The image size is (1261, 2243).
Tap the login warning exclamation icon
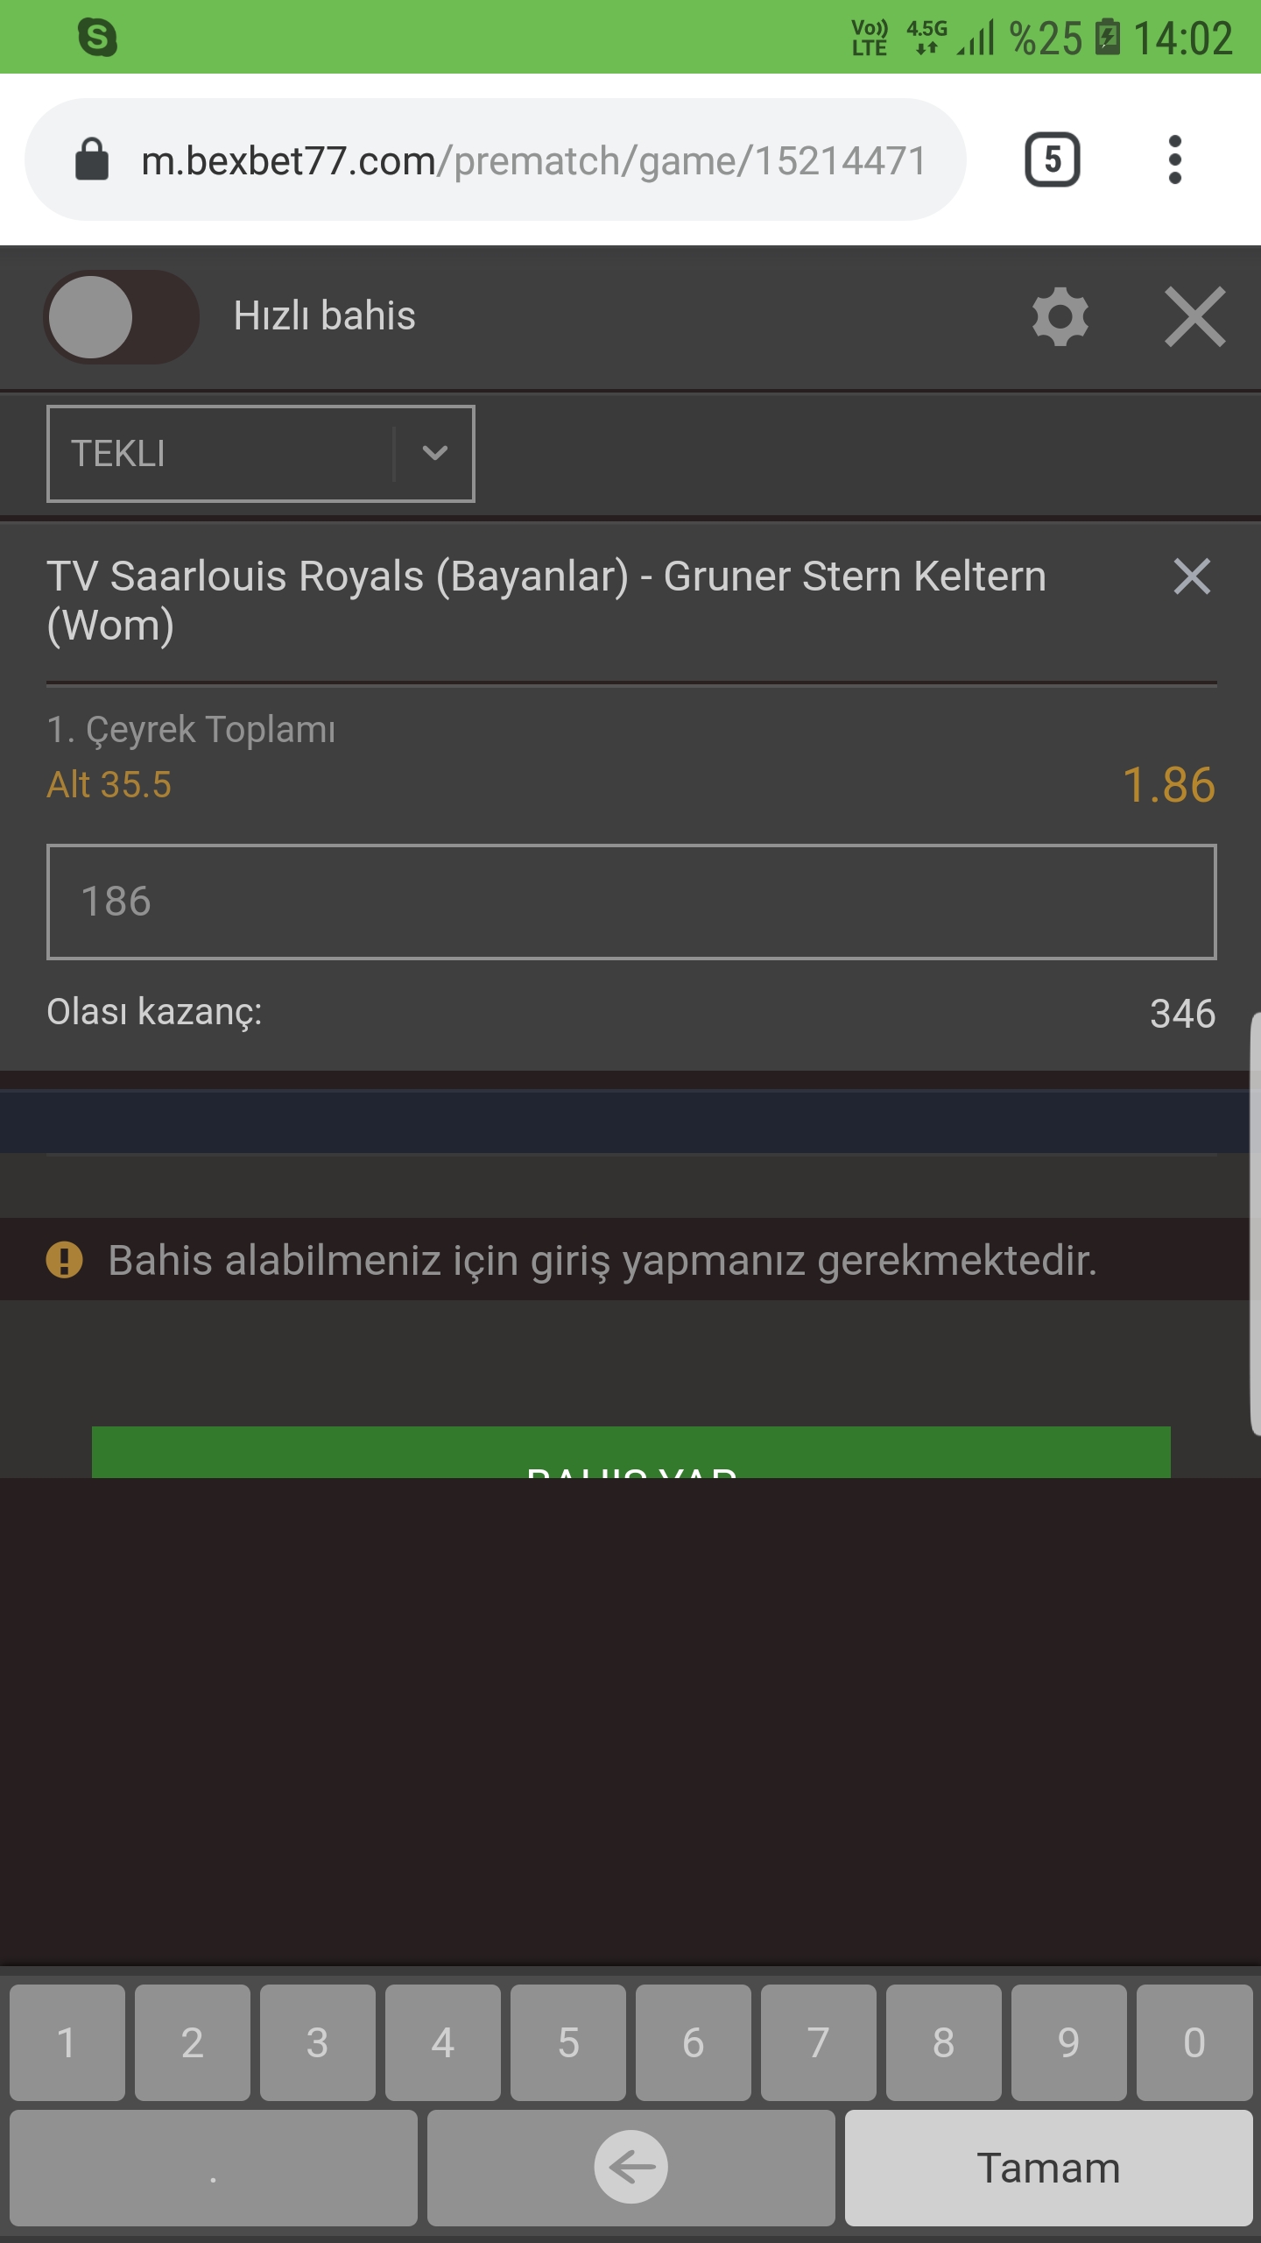tap(64, 1260)
